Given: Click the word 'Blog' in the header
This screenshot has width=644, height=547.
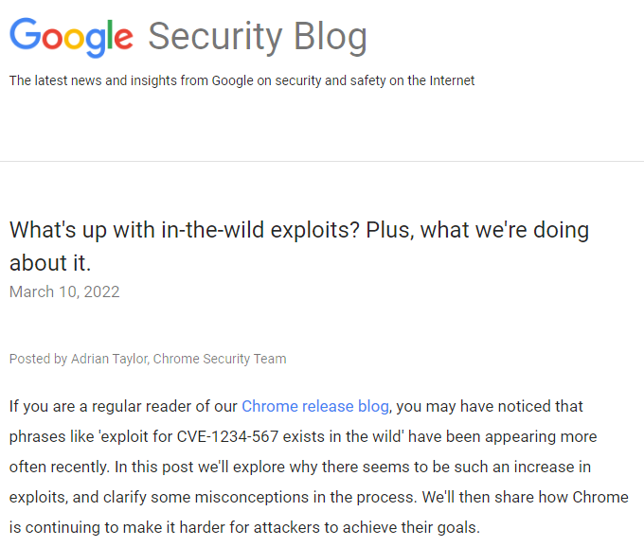Looking at the screenshot, I should point(331,37).
